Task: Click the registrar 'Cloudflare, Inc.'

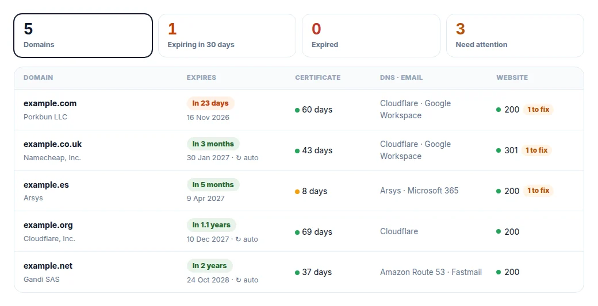Action: [49, 239]
